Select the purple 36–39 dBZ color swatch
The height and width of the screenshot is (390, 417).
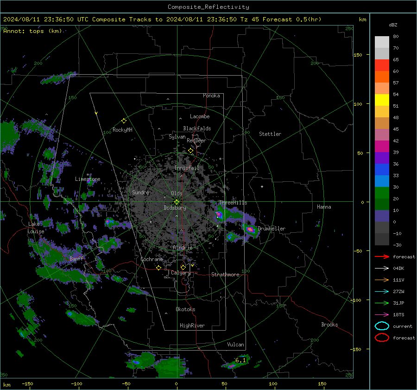tap(382, 158)
